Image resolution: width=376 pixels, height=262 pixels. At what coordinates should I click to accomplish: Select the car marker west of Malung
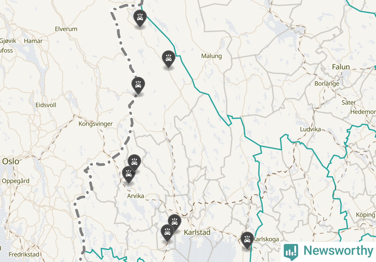tap(169, 59)
